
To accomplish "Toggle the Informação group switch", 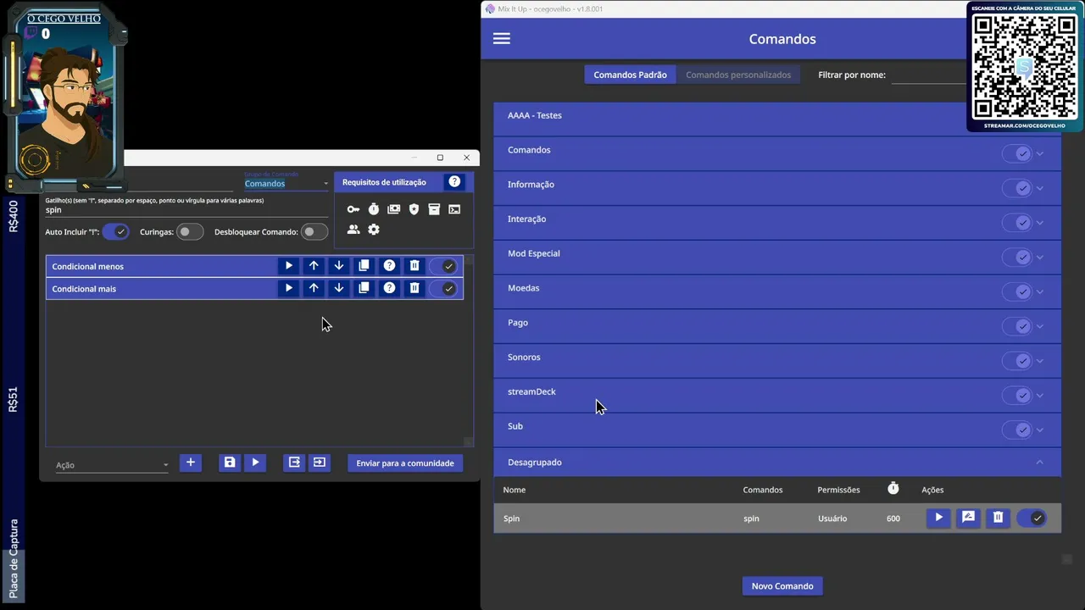I will tap(1017, 188).
